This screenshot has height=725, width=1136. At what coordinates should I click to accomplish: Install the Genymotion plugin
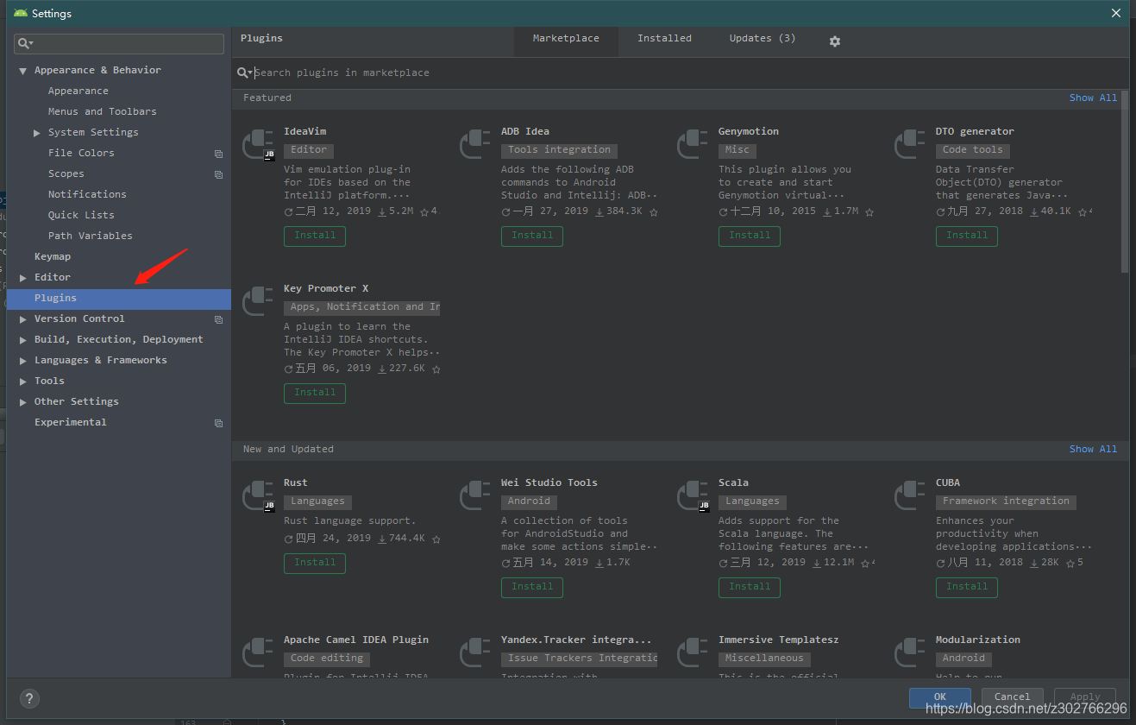click(x=750, y=236)
